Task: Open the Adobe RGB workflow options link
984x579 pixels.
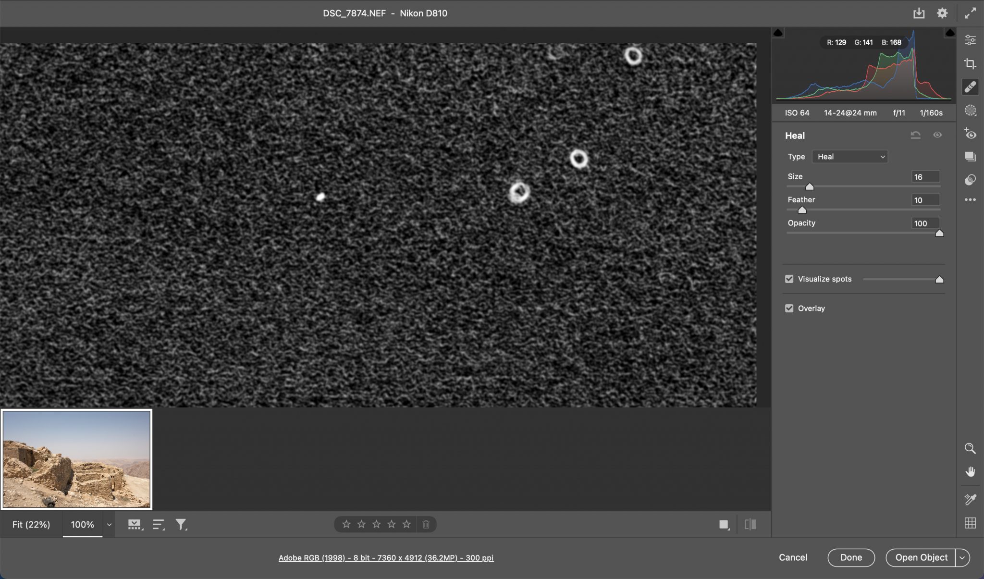Action: [x=386, y=557]
